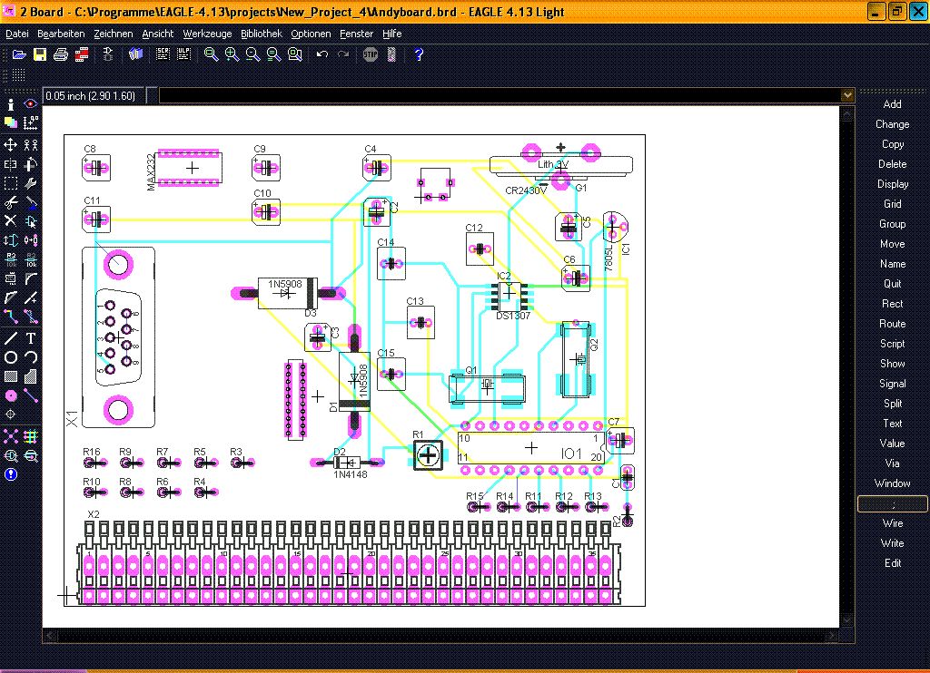Save the board with the floppy icon
Viewport: 930px width, 673px height.
[x=40, y=54]
